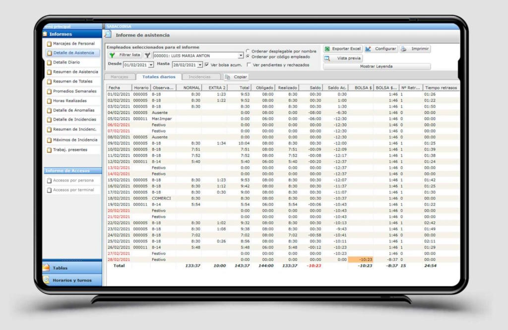The width and height of the screenshot is (508, 330).
Task: Switch to the Marcajes tab
Action: coord(119,77)
